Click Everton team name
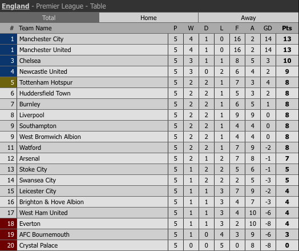Screen dimensions: 299x251 (x=30, y=224)
